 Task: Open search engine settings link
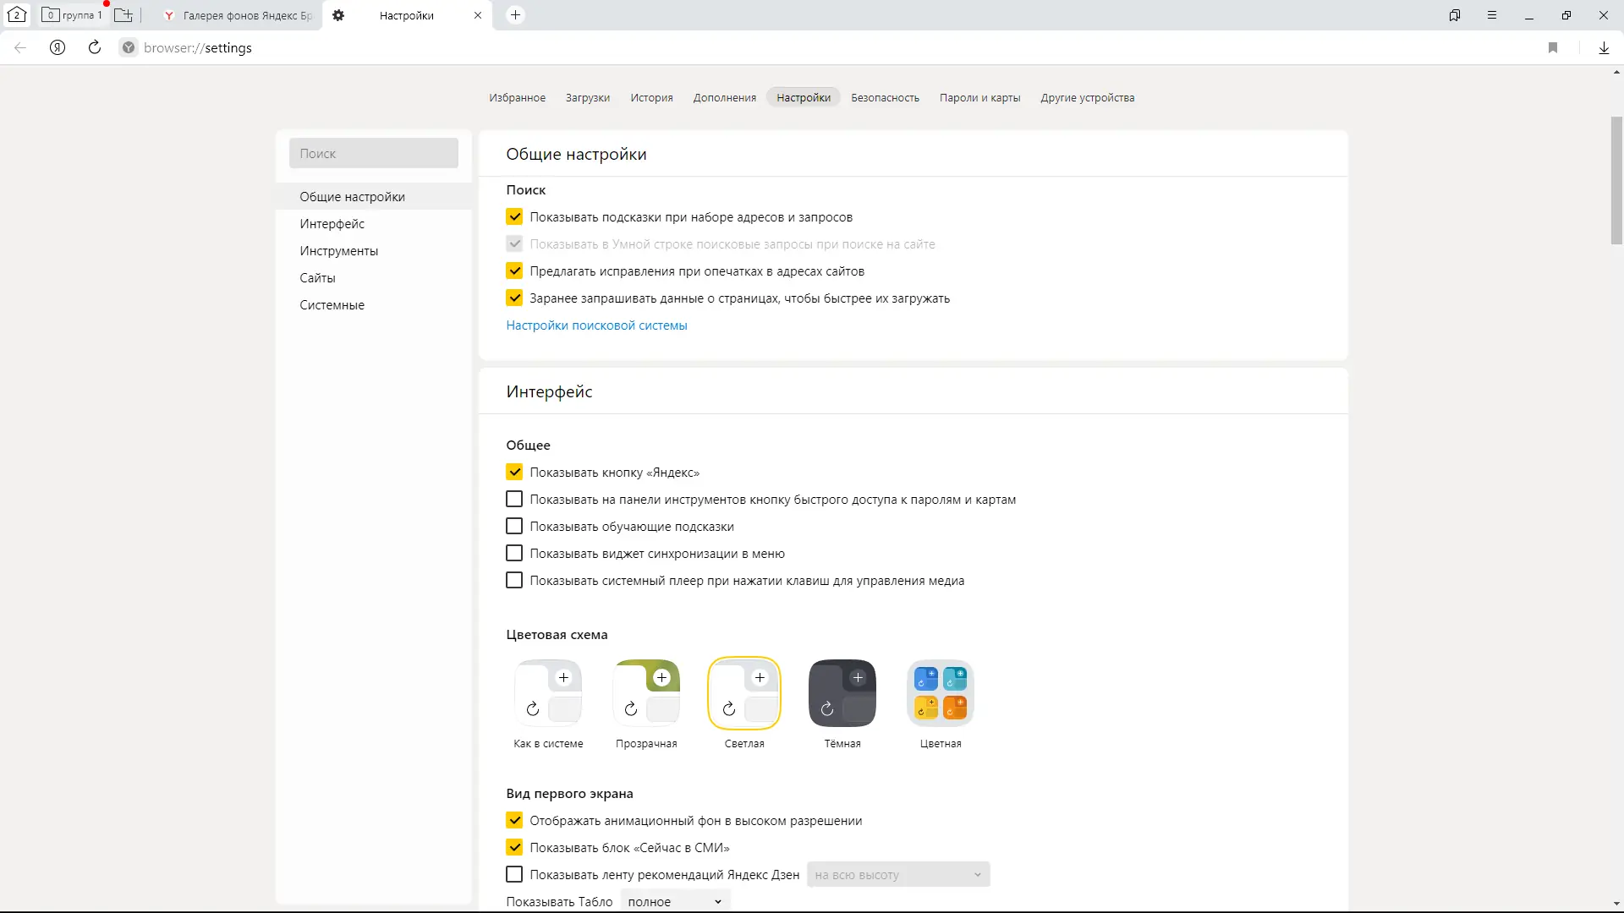596,325
